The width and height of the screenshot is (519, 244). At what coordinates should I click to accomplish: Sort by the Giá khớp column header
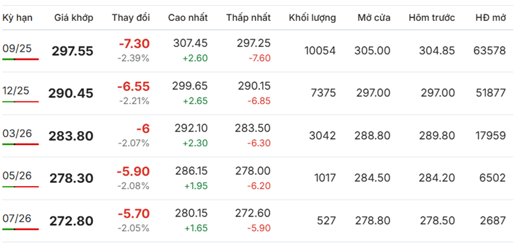tap(74, 17)
